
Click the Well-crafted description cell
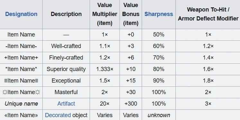coord(66,46)
